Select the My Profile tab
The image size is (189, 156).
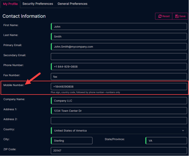10,4
